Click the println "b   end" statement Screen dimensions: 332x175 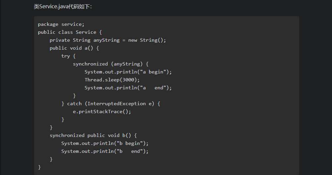click(x=105, y=151)
